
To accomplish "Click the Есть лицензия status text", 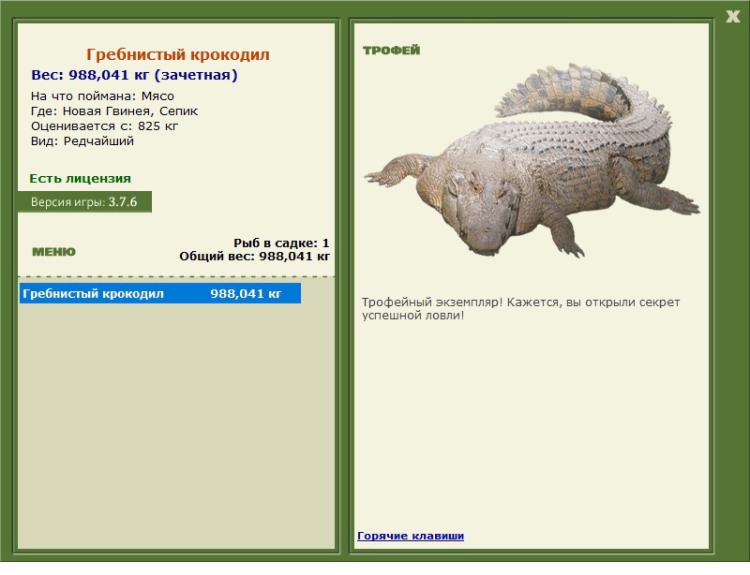I will (x=81, y=178).
